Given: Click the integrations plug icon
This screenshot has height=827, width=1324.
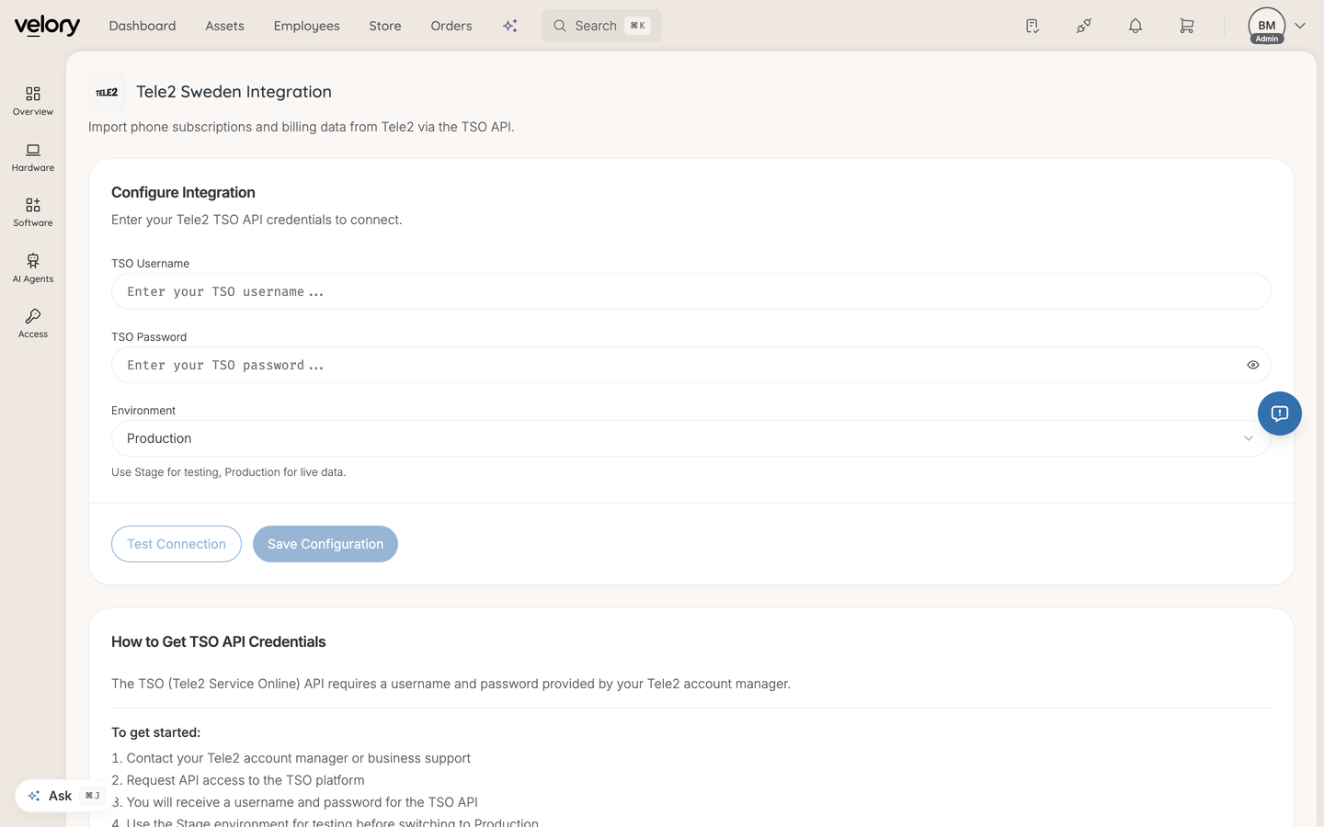Looking at the screenshot, I should [1084, 26].
